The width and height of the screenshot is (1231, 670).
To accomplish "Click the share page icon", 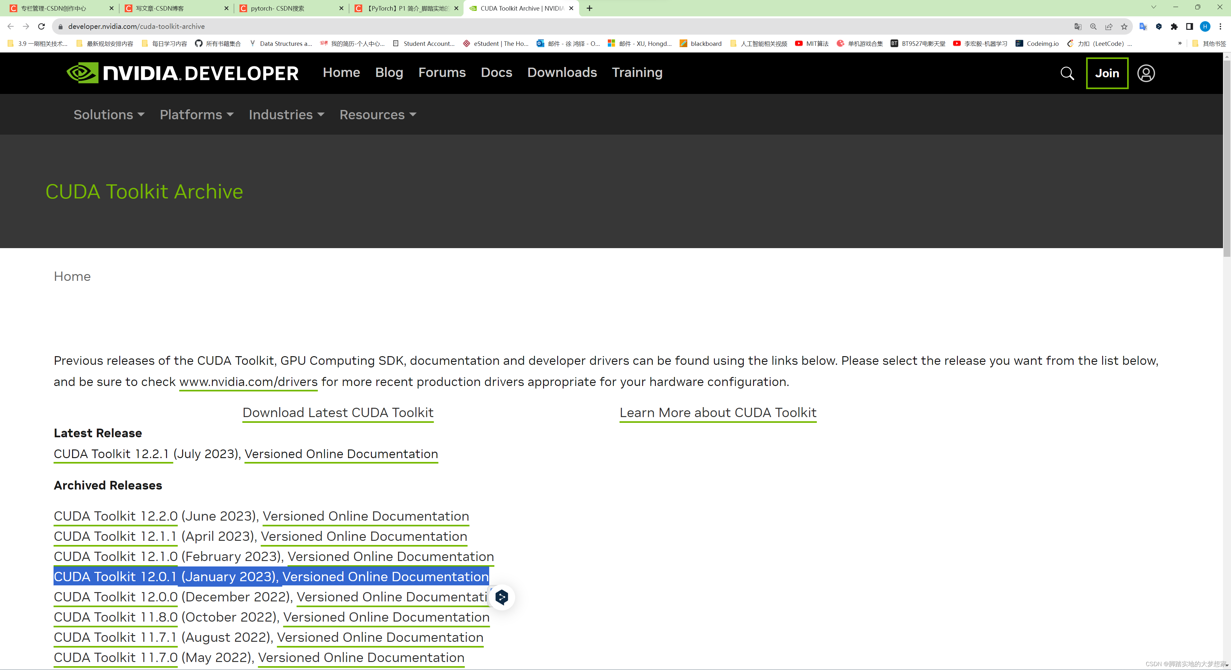I will 1109,27.
